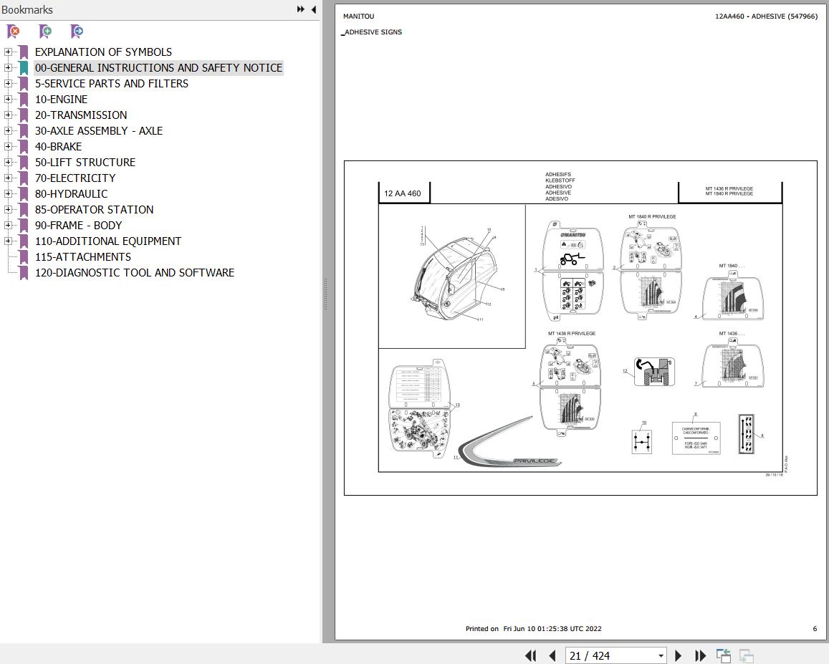This screenshot has height=664, width=829.
Task: Expand the 10-ENGINE bookmark node
Action: (x=7, y=100)
